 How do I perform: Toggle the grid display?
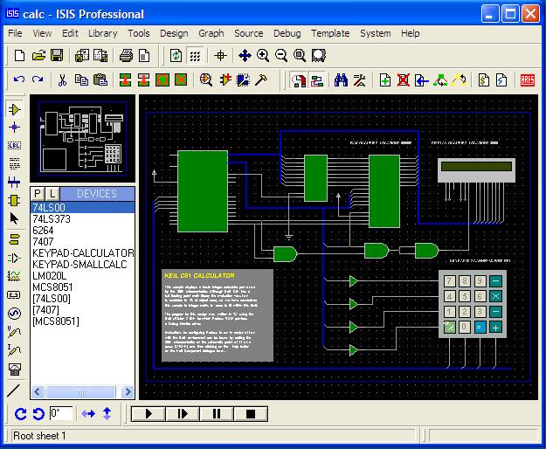coord(195,56)
